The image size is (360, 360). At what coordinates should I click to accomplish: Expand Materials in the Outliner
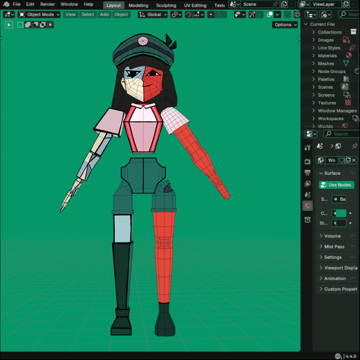313,56
